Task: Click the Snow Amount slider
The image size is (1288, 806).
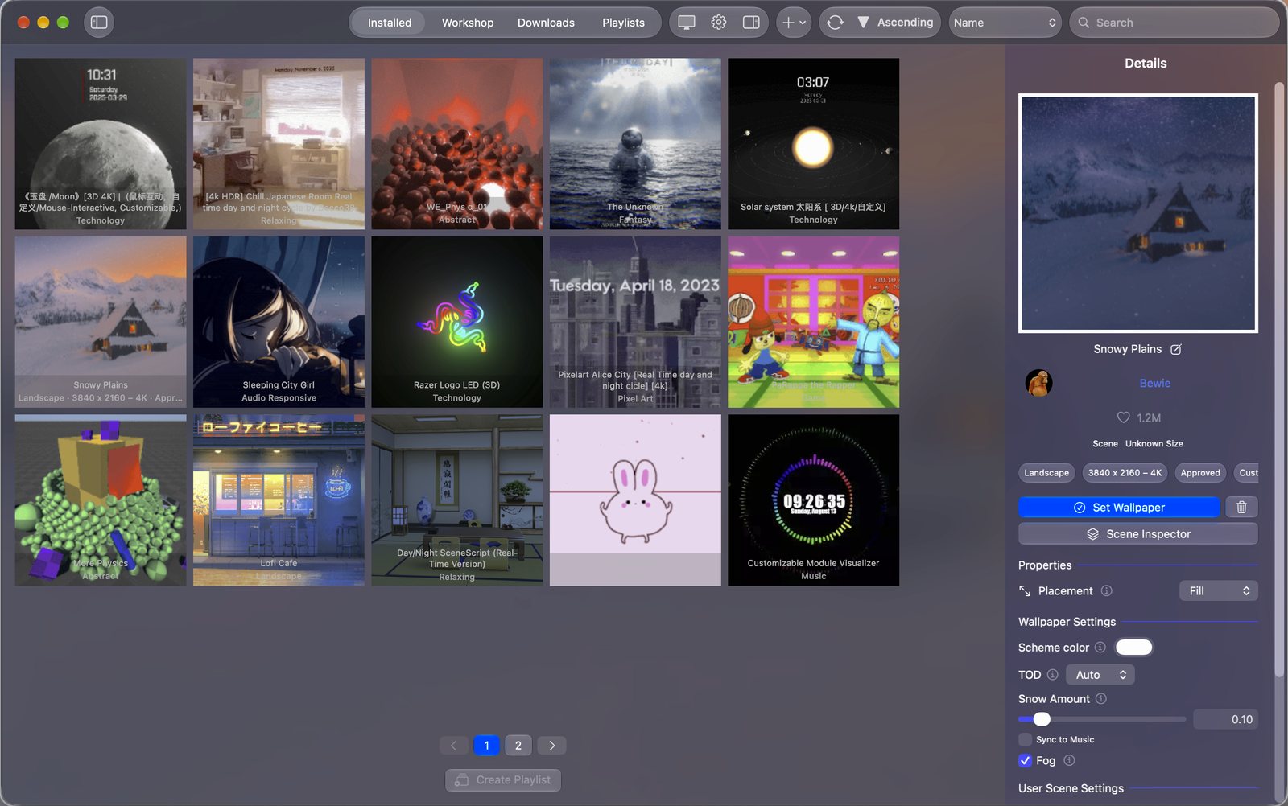Action: coord(1102,719)
